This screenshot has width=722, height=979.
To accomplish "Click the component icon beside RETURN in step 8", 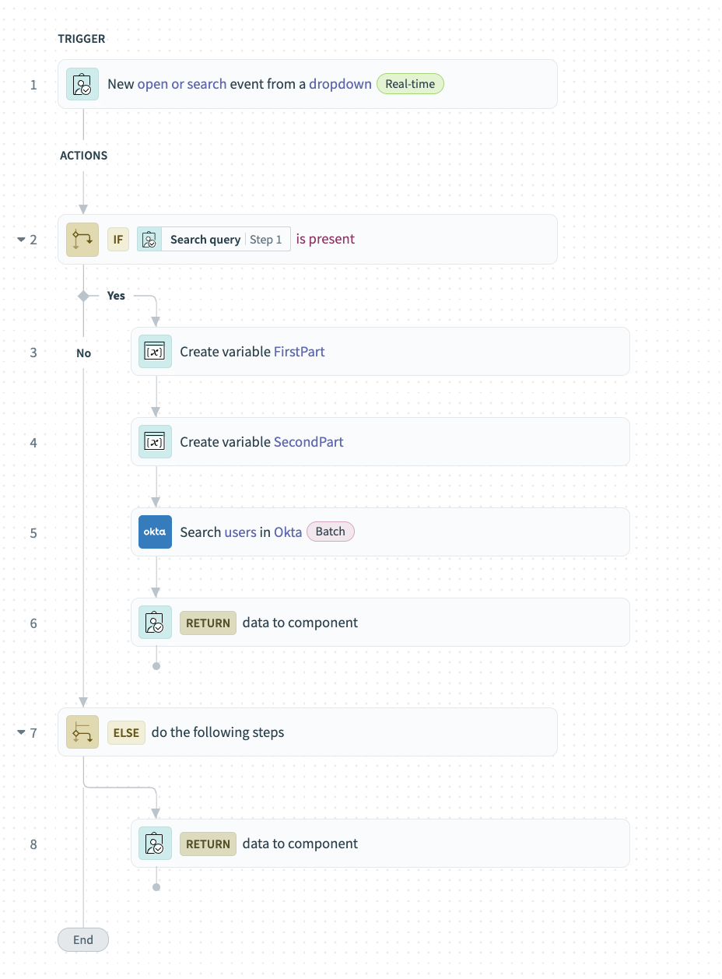I will pyautogui.click(x=155, y=843).
